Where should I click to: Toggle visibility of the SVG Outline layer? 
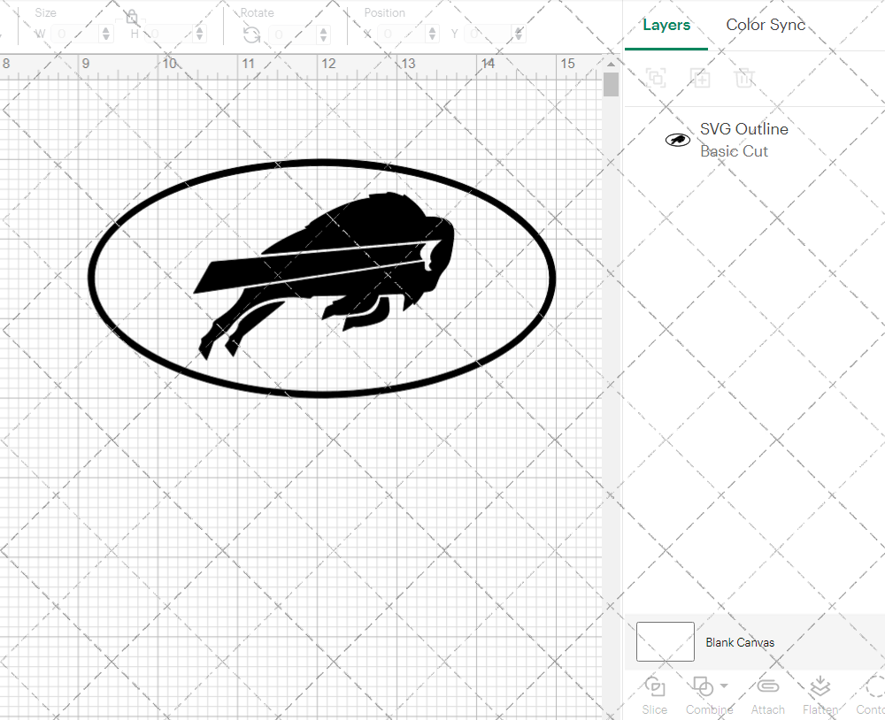pyautogui.click(x=677, y=140)
